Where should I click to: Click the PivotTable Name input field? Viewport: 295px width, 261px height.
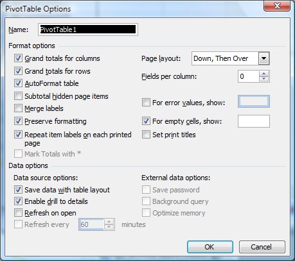pyautogui.click(x=88, y=29)
